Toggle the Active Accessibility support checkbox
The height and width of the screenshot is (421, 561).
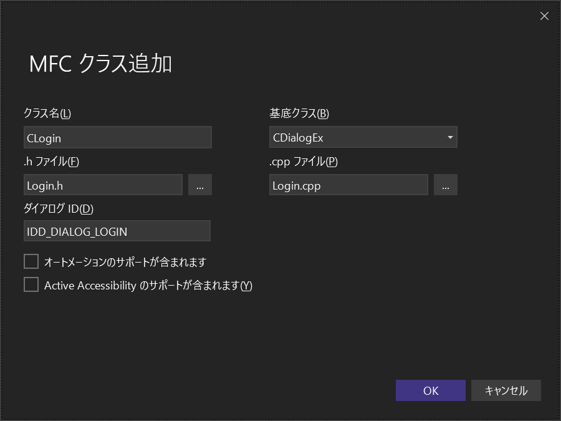point(31,285)
